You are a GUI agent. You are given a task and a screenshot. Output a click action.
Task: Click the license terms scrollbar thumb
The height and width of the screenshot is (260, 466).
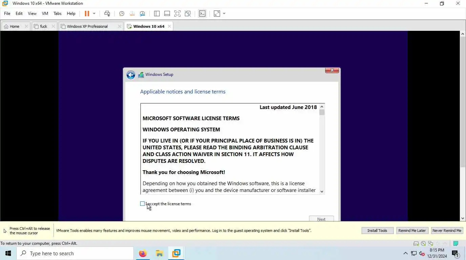(x=322, y=112)
